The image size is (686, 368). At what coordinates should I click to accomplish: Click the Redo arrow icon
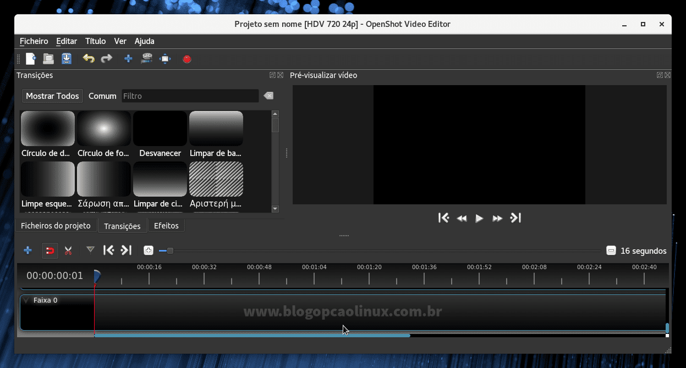pyautogui.click(x=106, y=58)
